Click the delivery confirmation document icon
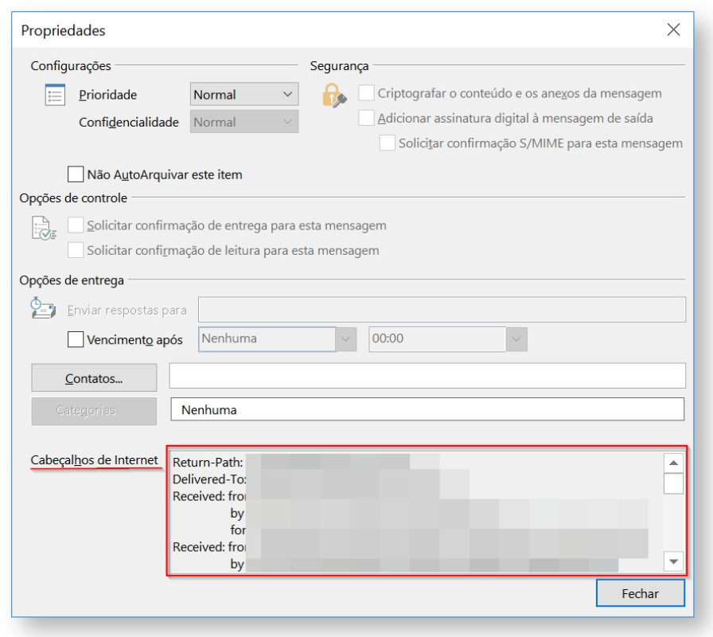Screen dimensions: 713x637 pyautogui.click(x=49, y=229)
